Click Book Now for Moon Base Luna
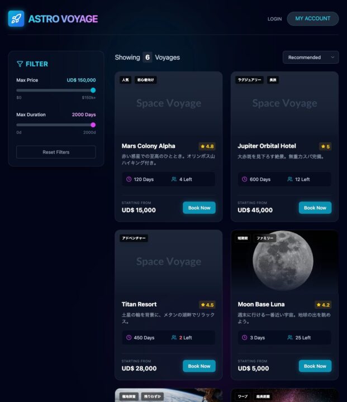 (x=315, y=366)
